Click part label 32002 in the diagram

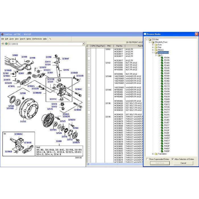15,55
